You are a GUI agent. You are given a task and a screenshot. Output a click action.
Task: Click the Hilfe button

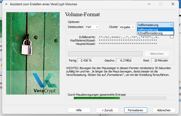[x=79, y=110]
